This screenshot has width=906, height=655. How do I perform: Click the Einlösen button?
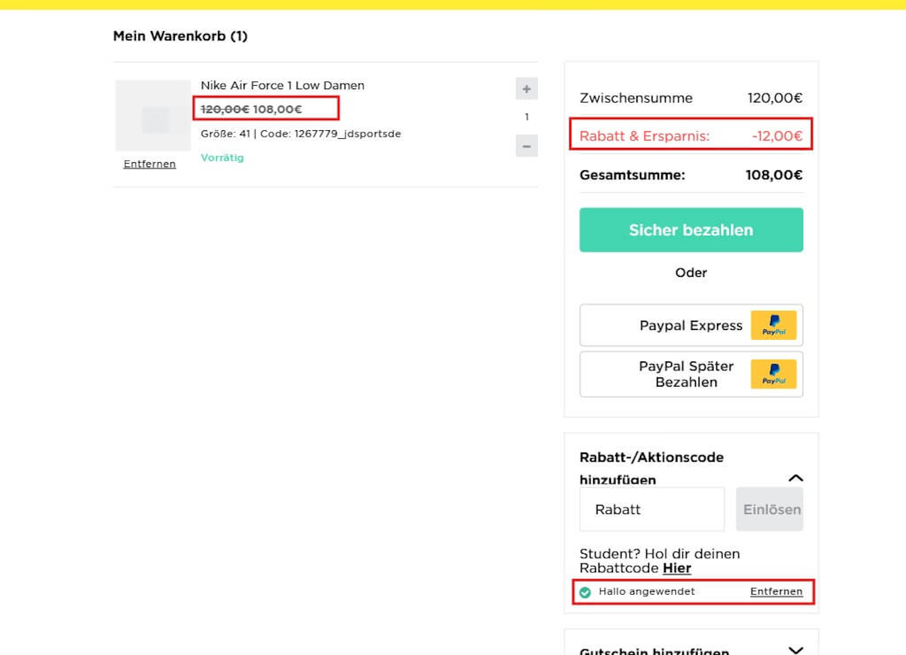click(x=769, y=509)
